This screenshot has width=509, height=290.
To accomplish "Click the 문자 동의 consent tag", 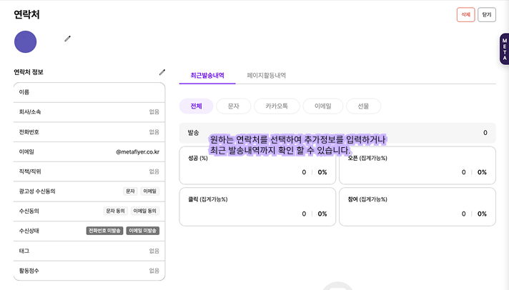I will 115,211.
